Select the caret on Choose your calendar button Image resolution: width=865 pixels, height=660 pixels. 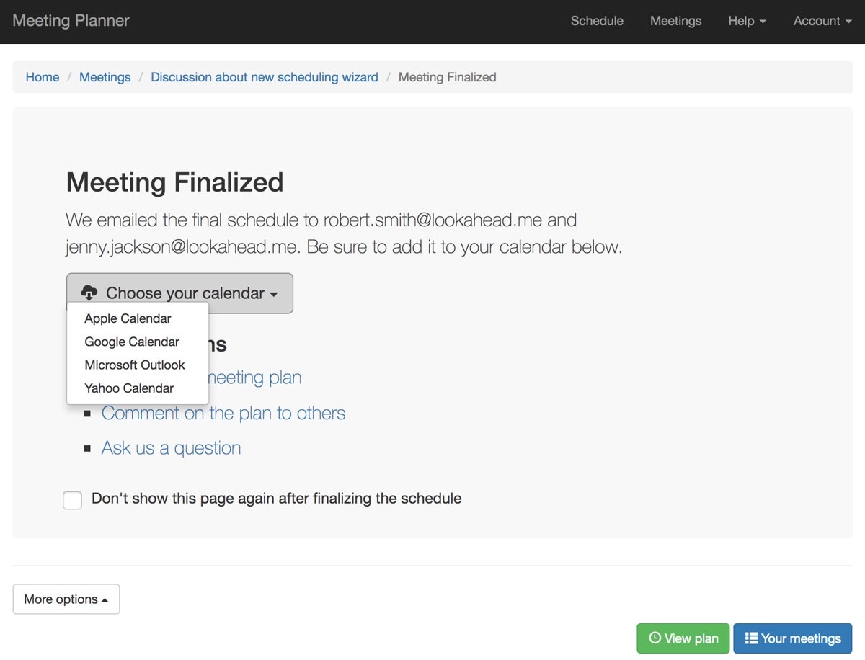pyautogui.click(x=275, y=294)
